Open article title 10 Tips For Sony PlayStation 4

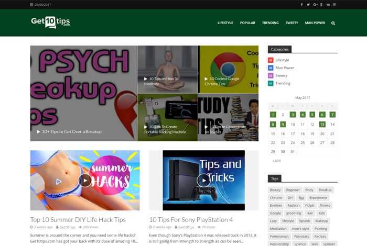tap(191, 220)
